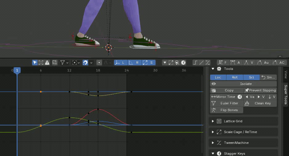Click small up chevron at viewport corner
The width and height of the screenshot is (289, 156).
(x=280, y=56)
